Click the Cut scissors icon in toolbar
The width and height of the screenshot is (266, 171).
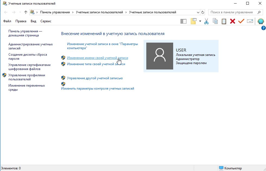(x=206, y=21)
